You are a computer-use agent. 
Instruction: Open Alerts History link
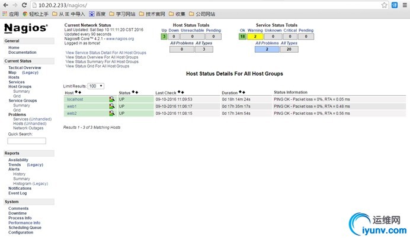[x=20, y=174]
